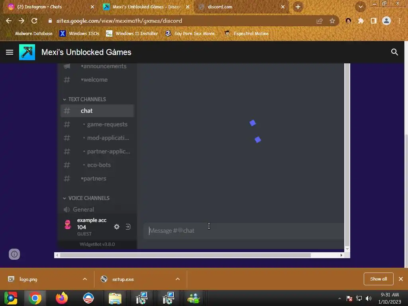Switch to the discord.com tab
Screen dimensions: 408x306
point(240,7)
